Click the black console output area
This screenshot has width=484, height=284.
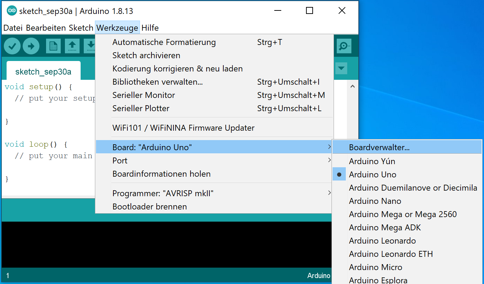166,244
